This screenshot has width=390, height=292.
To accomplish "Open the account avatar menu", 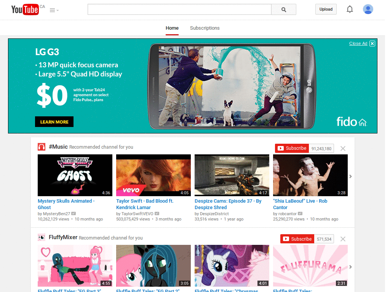I will (x=368, y=9).
